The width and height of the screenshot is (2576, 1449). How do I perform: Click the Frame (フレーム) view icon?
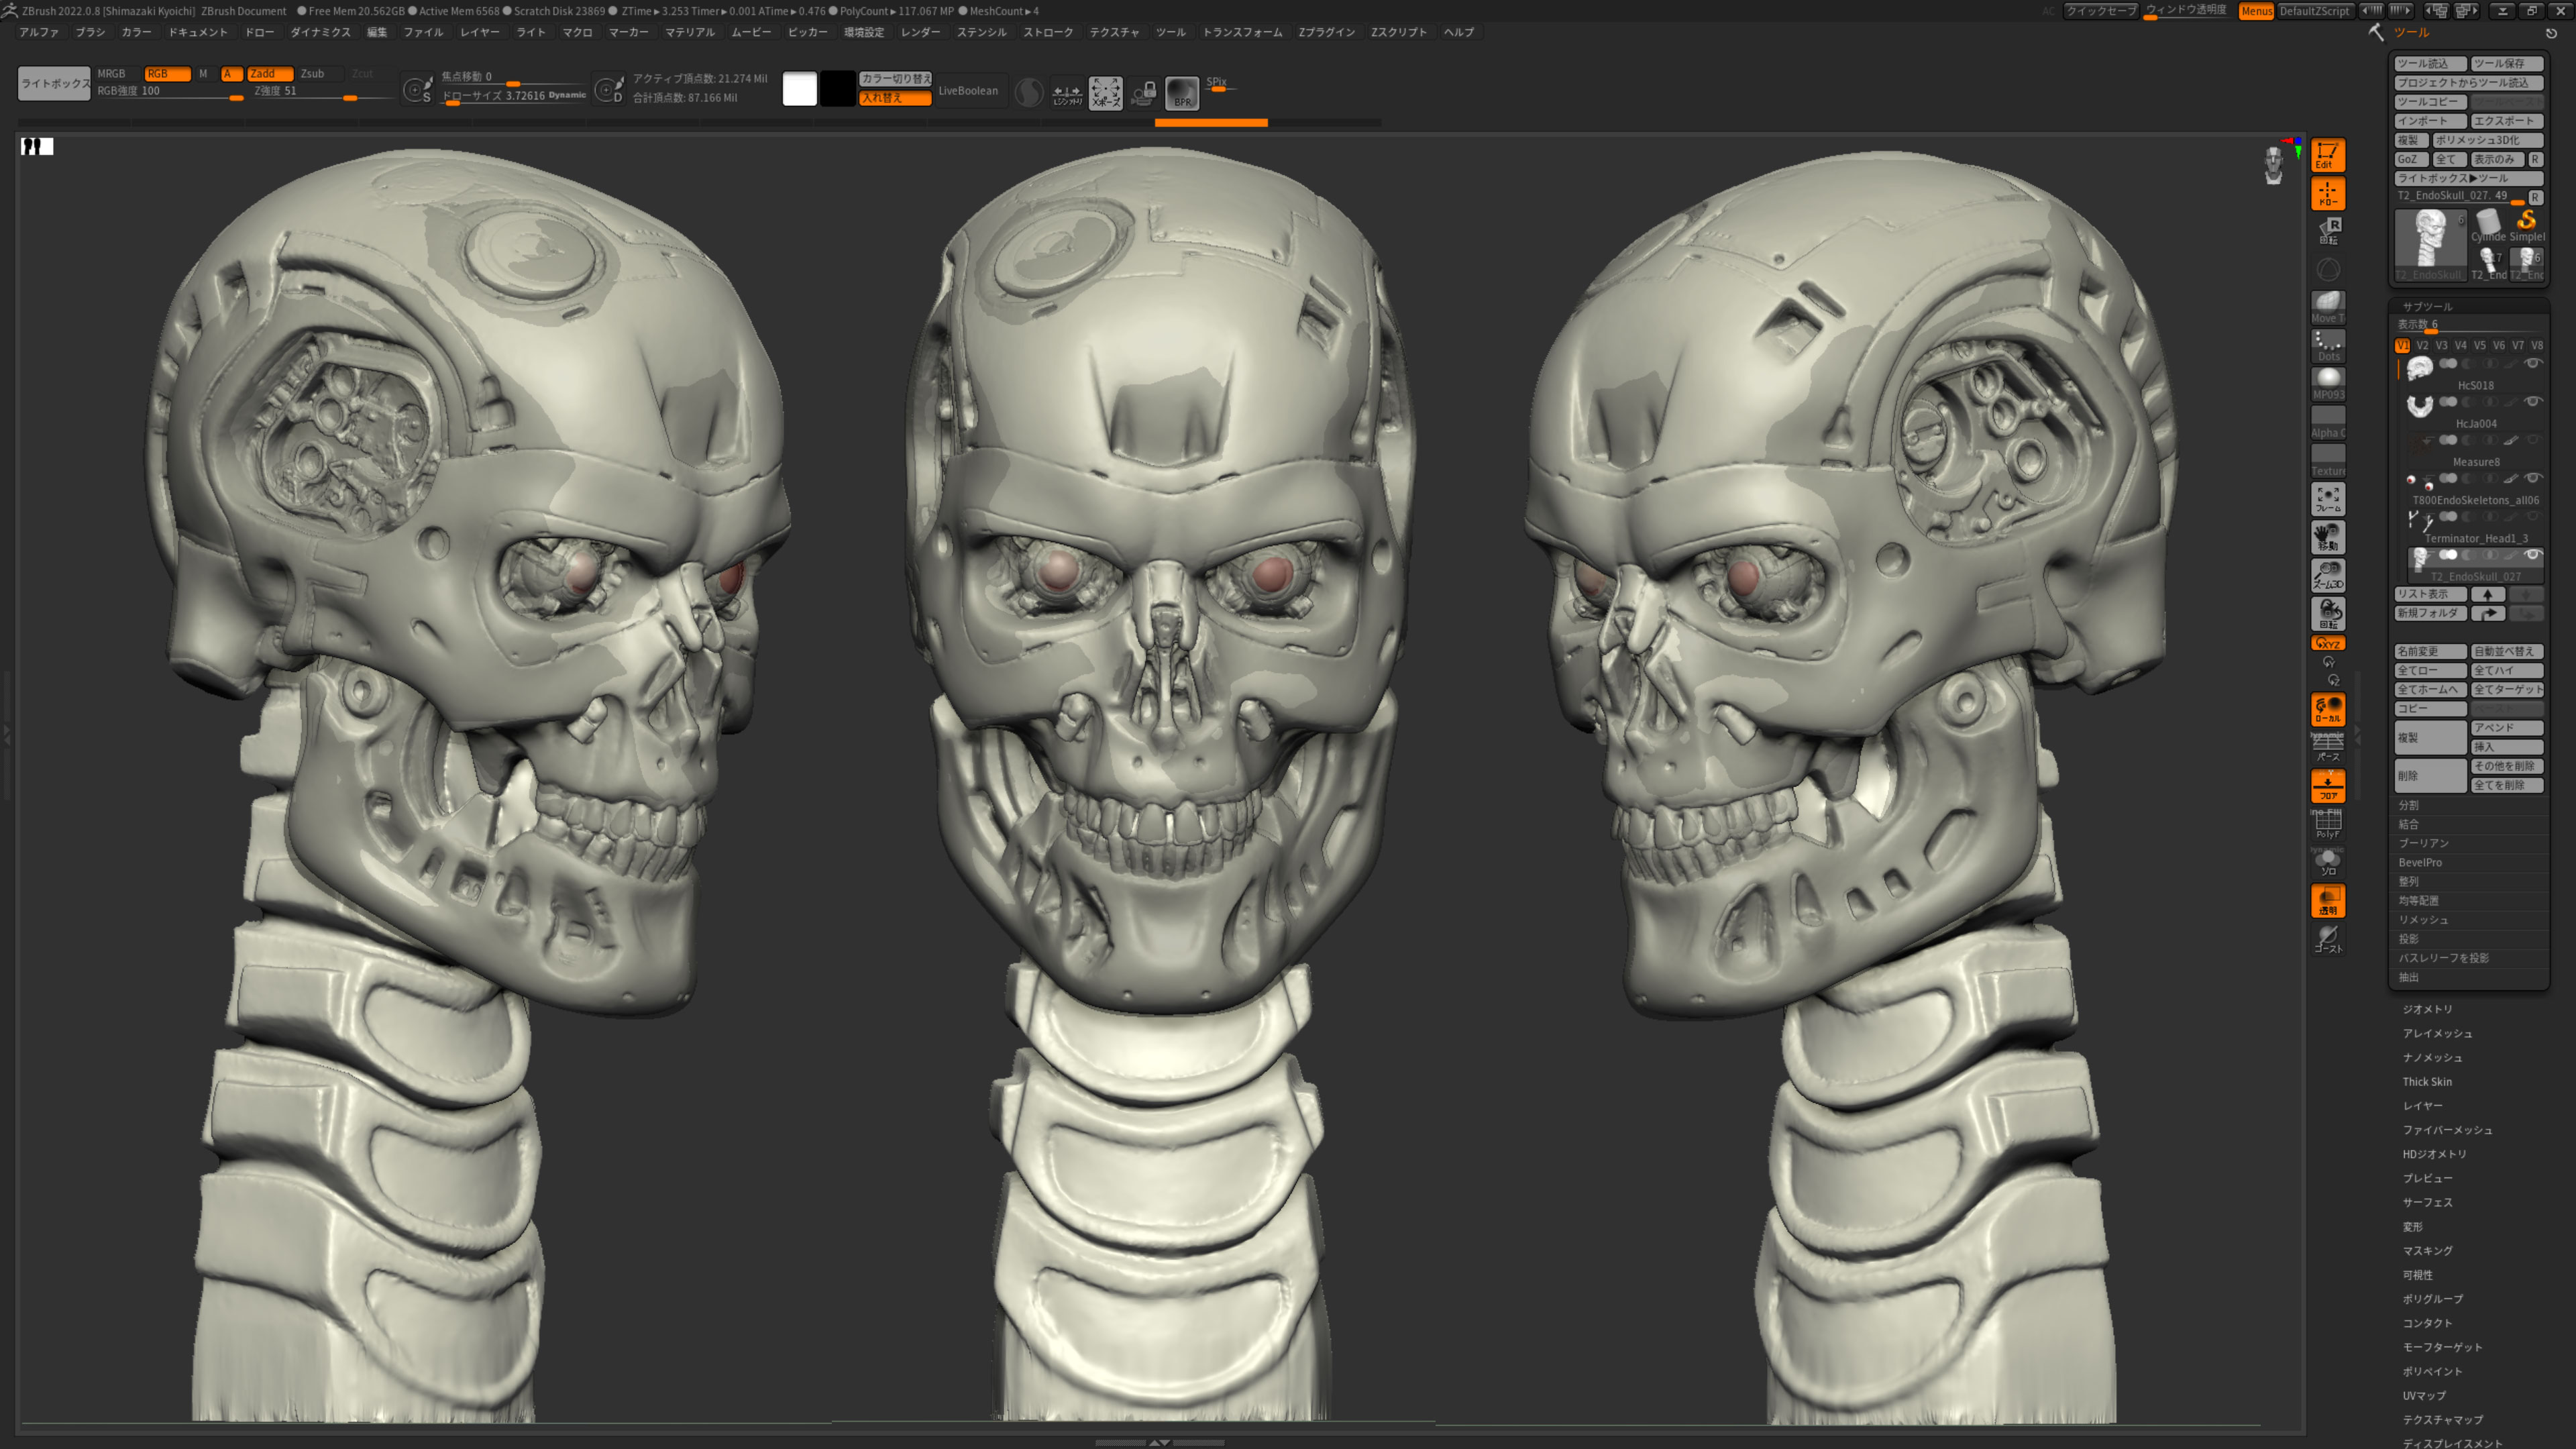coord(2327,499)
